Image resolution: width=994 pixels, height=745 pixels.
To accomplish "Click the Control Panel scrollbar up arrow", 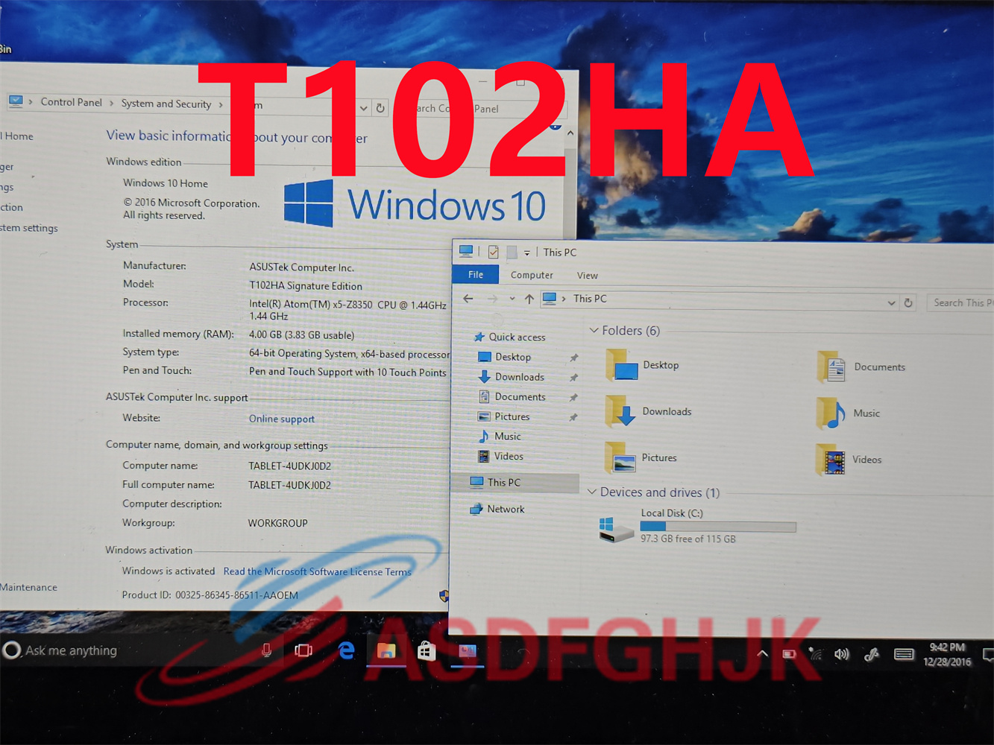I will (x=570, y=133).
